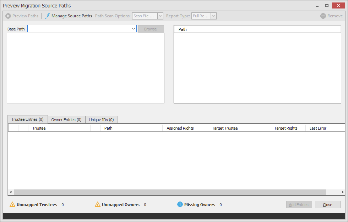Click the Add Entries button
The height and width of the screenshot is (222, 348).
click(299, 205)
